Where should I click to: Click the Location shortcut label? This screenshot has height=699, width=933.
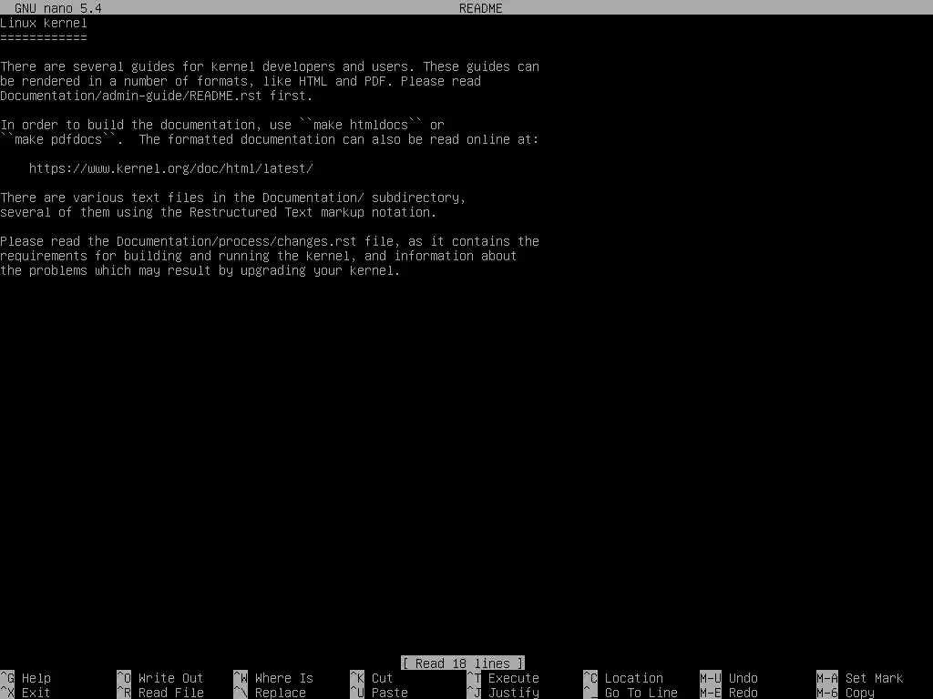634,678
